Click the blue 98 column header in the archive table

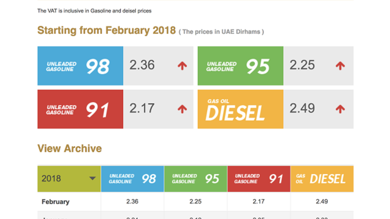point(132,179)
